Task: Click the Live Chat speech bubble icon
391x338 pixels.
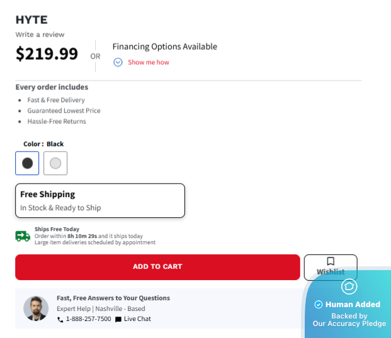Action: pyautogui.click(x=118, y=320)
